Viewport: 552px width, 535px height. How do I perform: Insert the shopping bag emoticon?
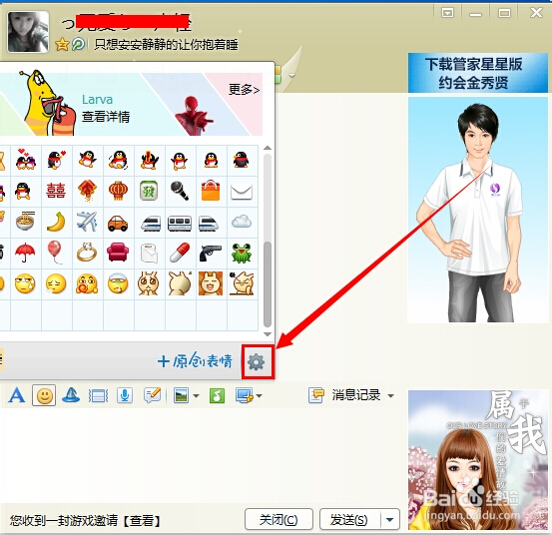click(x=211, y=191)
